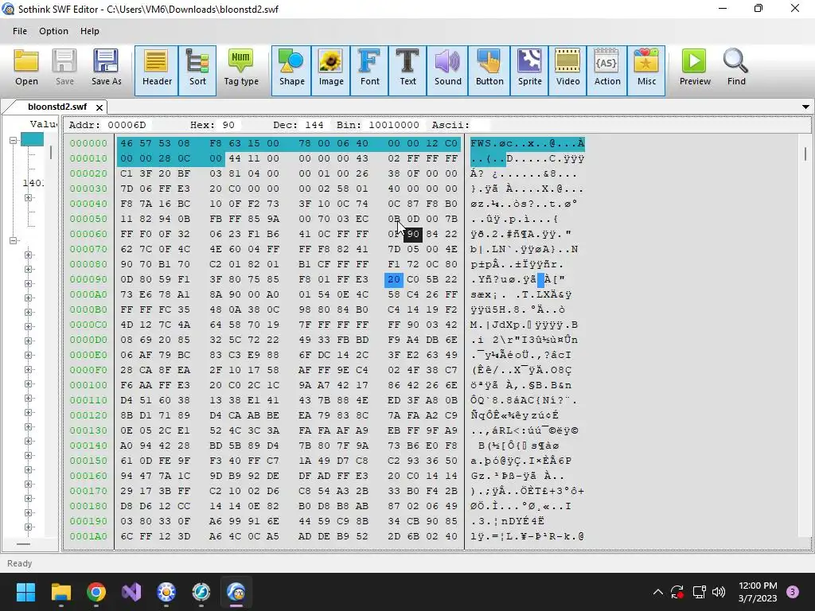
Task: Toggle the Sprite tag filter
Action: pyautogui.click(x=529, y=71)
